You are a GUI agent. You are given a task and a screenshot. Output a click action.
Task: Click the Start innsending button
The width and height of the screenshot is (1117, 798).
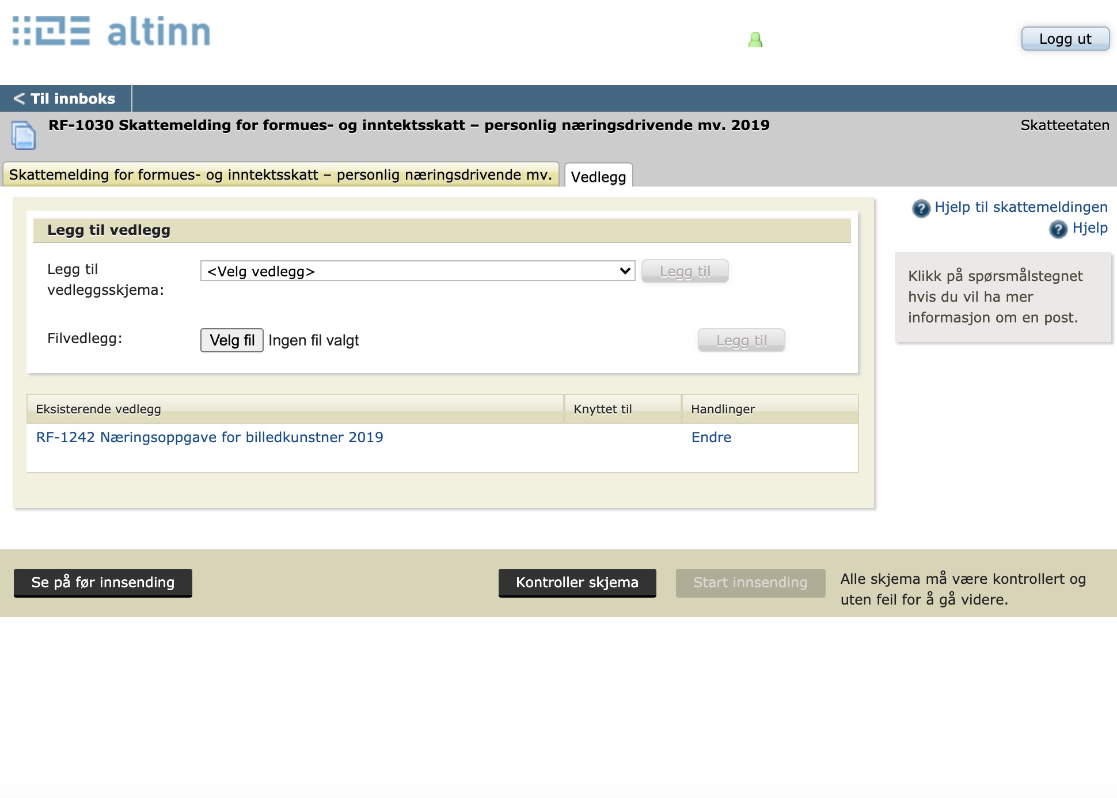pos(750,583)
